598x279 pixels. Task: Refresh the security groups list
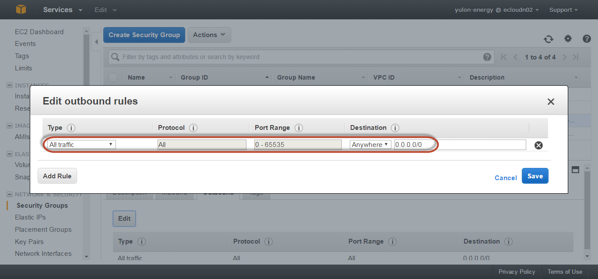(549, 39)
